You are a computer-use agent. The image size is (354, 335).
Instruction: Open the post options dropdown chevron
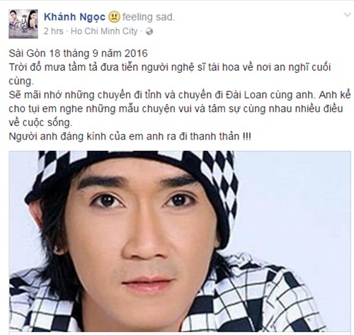click(x=347, y=15)
